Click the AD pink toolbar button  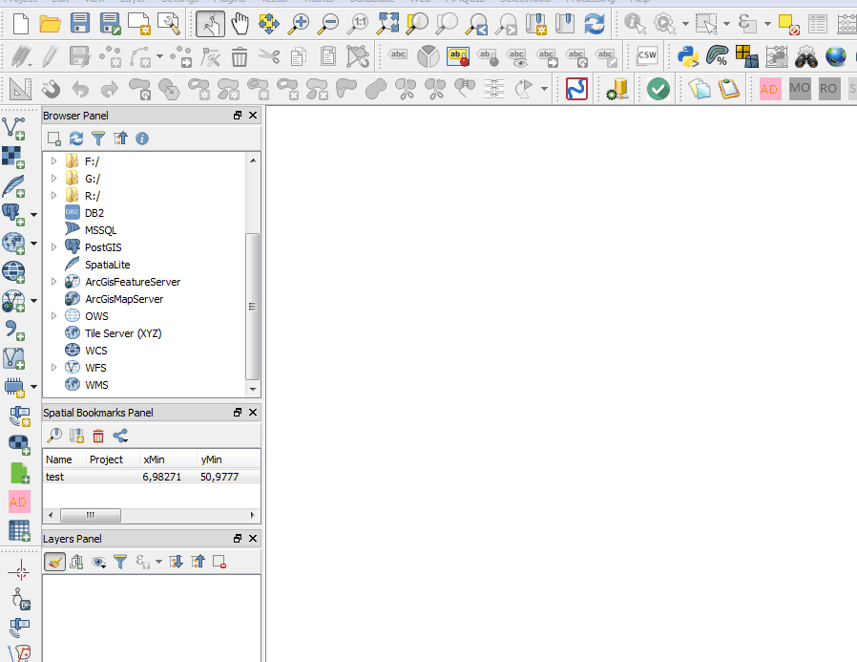pyautogui.click(x=769, y=89)
